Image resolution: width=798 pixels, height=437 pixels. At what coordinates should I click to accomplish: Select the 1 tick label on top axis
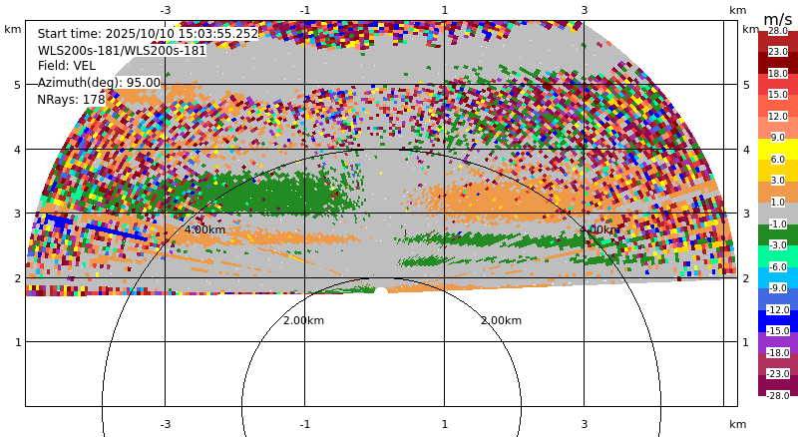pos(444,10)
